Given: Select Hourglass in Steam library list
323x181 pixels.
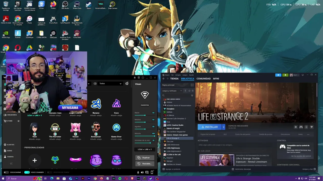Looking at the screenshot, I should [170, 109].
